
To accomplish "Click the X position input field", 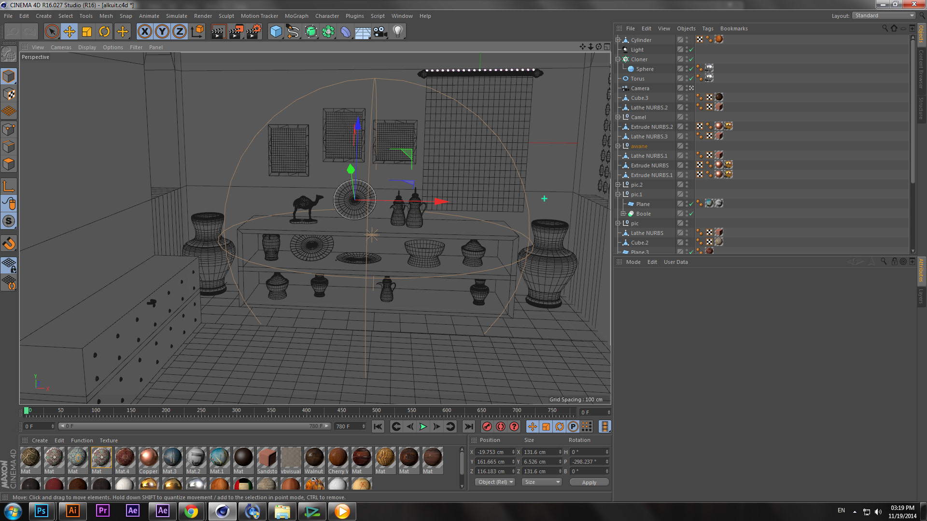I will [x=492, y=452].
